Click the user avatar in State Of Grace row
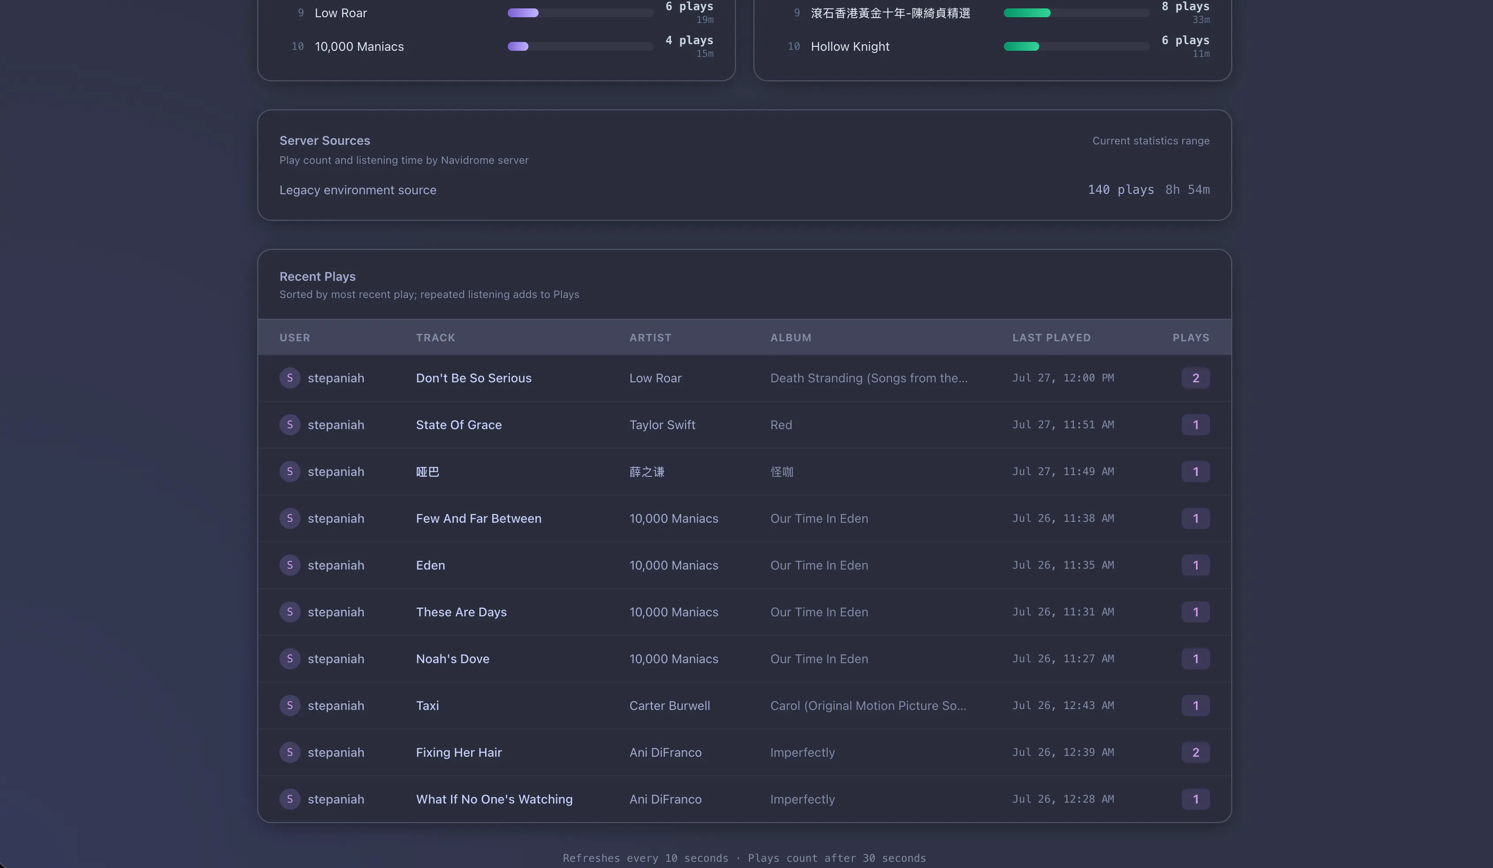Image resolution: width=1493 pixels, height=868 pixels. click(x=290, y=425)
